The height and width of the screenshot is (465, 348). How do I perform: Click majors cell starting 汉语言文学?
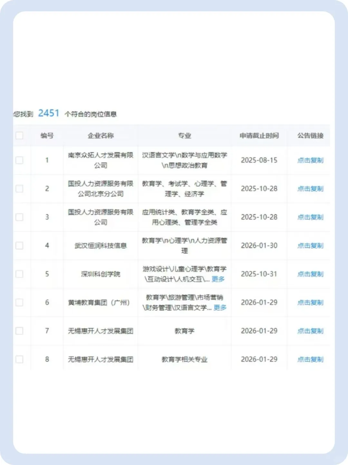coord(185,160)
